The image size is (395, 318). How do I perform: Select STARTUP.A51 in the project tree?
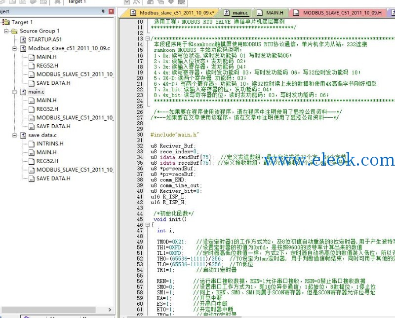45,39
